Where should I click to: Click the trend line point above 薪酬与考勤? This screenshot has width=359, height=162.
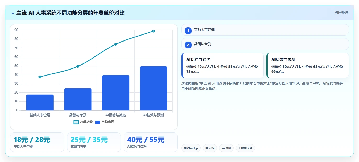pos(78,66)
